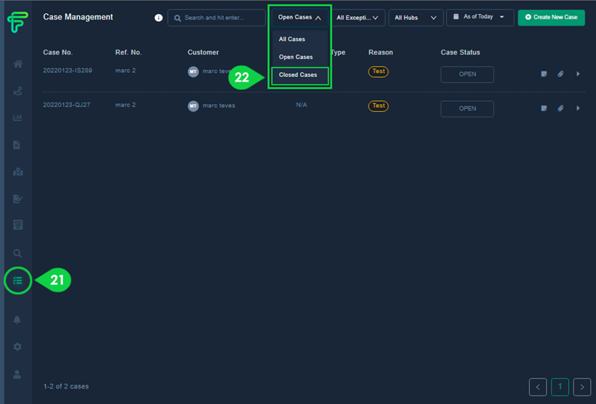Click the Create New Case button

pos(551,17)
